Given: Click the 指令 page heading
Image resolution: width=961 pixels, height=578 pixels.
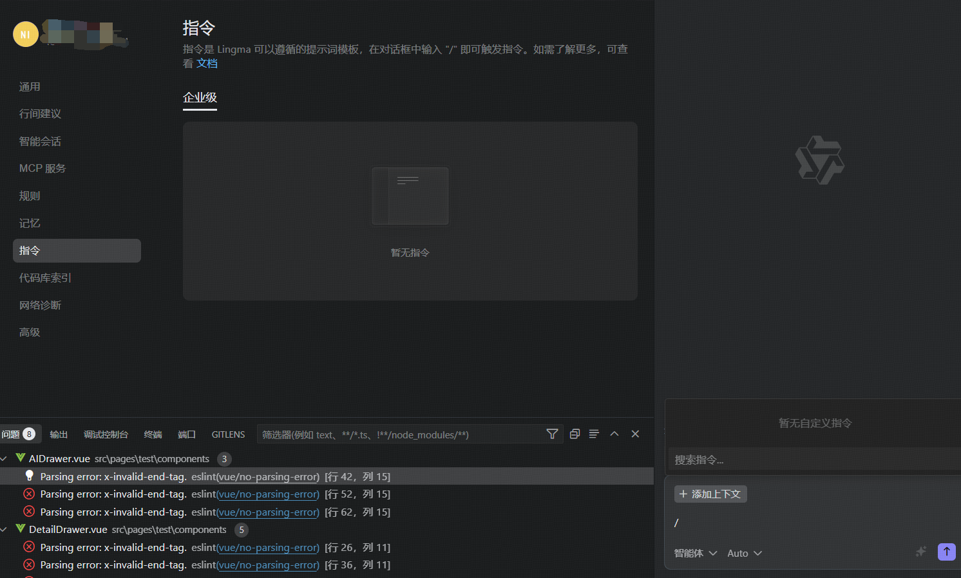Looking at the screenshot, I should click(x=199, y=28).
